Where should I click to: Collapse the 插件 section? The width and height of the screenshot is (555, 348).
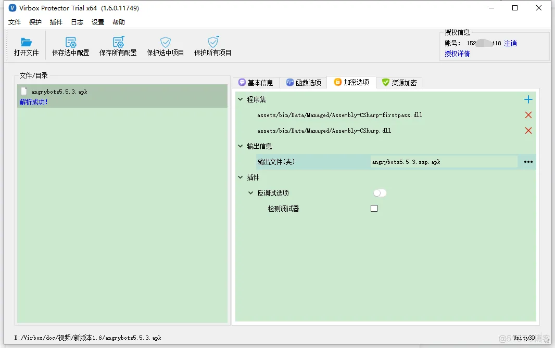pos(241,177)
